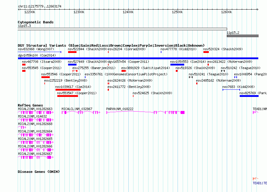The height and width of the screenshot is (192, 267).
Task: Click the nsv1039617 (Coe2014) red bar
Action: (x=68, y=90)
